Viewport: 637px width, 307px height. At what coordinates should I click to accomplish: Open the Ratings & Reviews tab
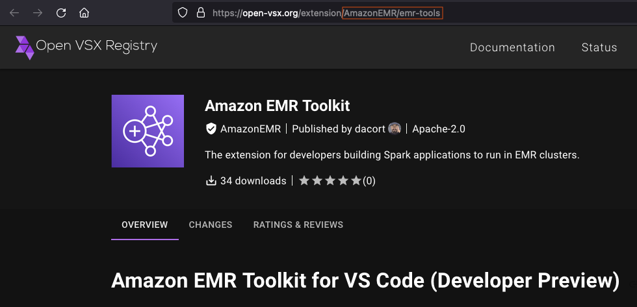click(298, 225)
